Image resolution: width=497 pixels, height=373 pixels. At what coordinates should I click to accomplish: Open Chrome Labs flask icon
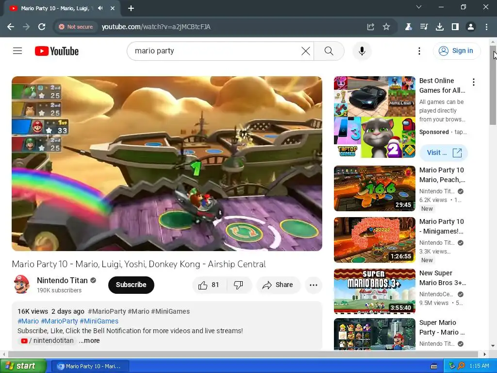[x=408, y=27]
